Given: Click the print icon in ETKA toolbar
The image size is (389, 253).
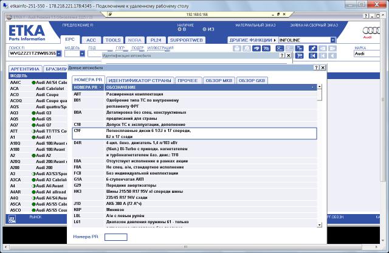Looking at the screenshot, I should pyautogui.click(x=237, y=49).
